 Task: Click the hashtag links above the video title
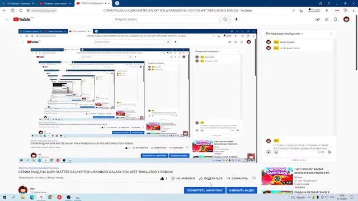click(39, 168)
